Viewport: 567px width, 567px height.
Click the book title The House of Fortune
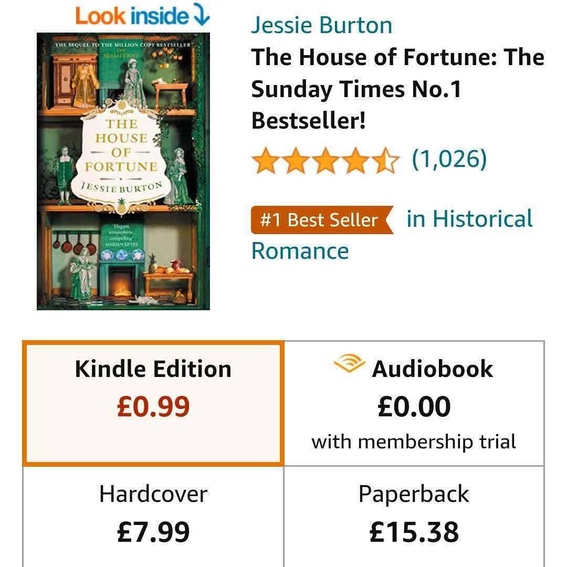398,89
